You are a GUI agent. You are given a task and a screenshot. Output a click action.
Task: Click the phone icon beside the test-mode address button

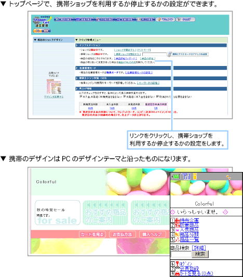169,54
